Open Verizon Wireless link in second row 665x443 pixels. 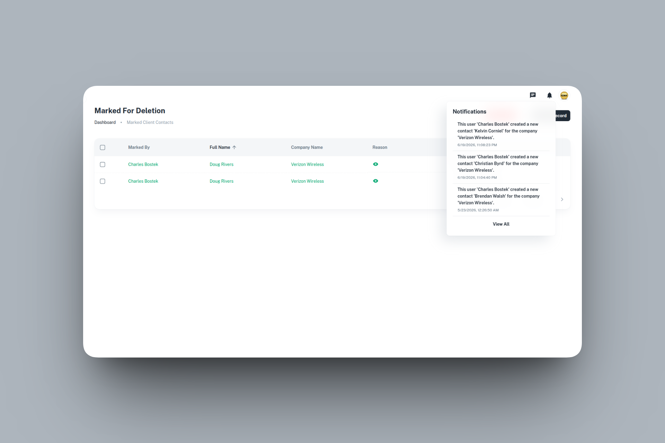tap(307, 181)
